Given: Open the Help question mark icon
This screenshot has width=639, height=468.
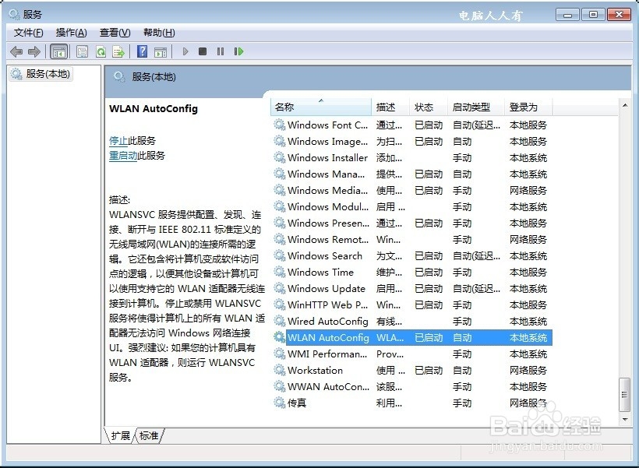Looking at the screenshot, I should [142, 51].
